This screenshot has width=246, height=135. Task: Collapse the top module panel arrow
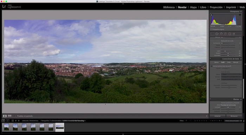point(123,4)
